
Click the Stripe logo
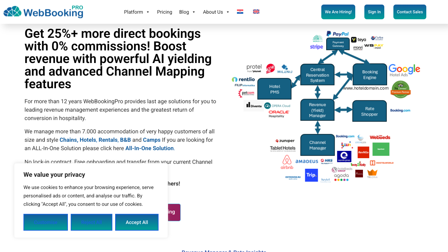pyautogui.click(x=316, y=47)
